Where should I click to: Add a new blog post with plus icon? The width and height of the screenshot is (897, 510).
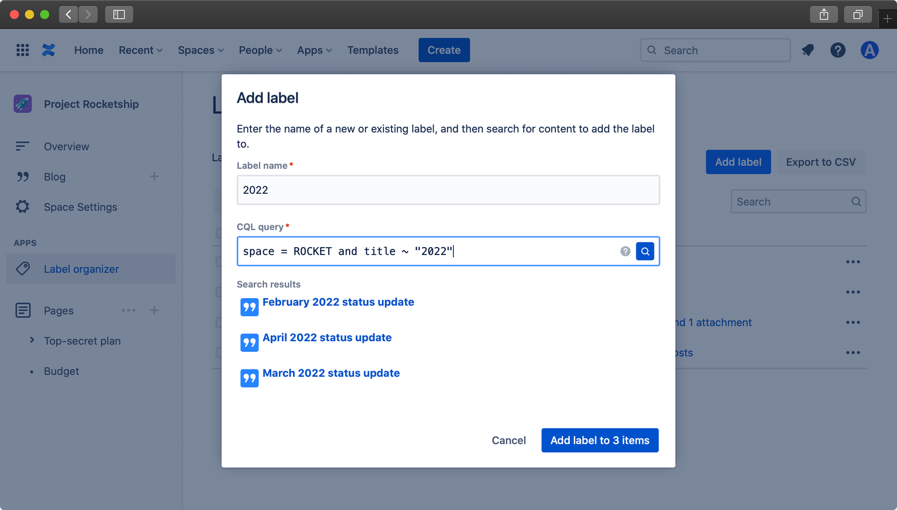154,177
